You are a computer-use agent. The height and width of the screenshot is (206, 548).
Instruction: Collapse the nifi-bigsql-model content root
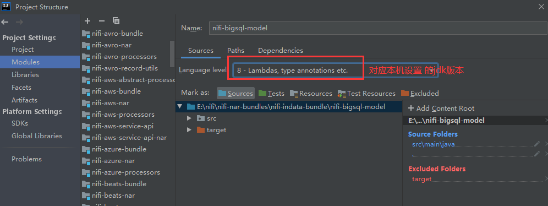179,107
